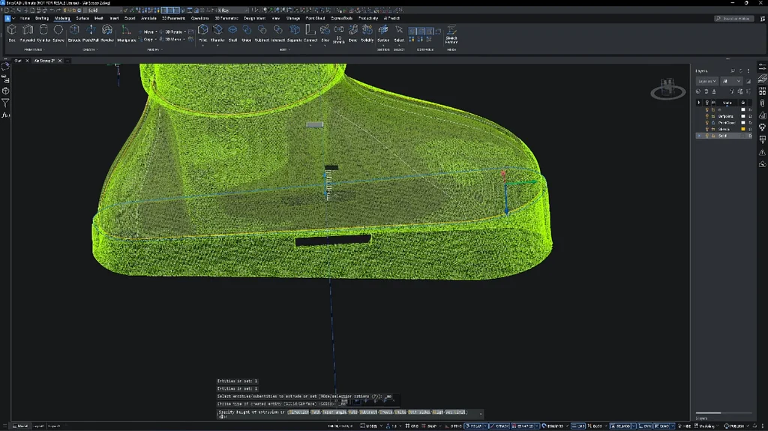Image resolution: width=768 pixels, height=431 pixels.
Task: Click the yellow color swatch in layer list
Action: click(x=743, y=129)
